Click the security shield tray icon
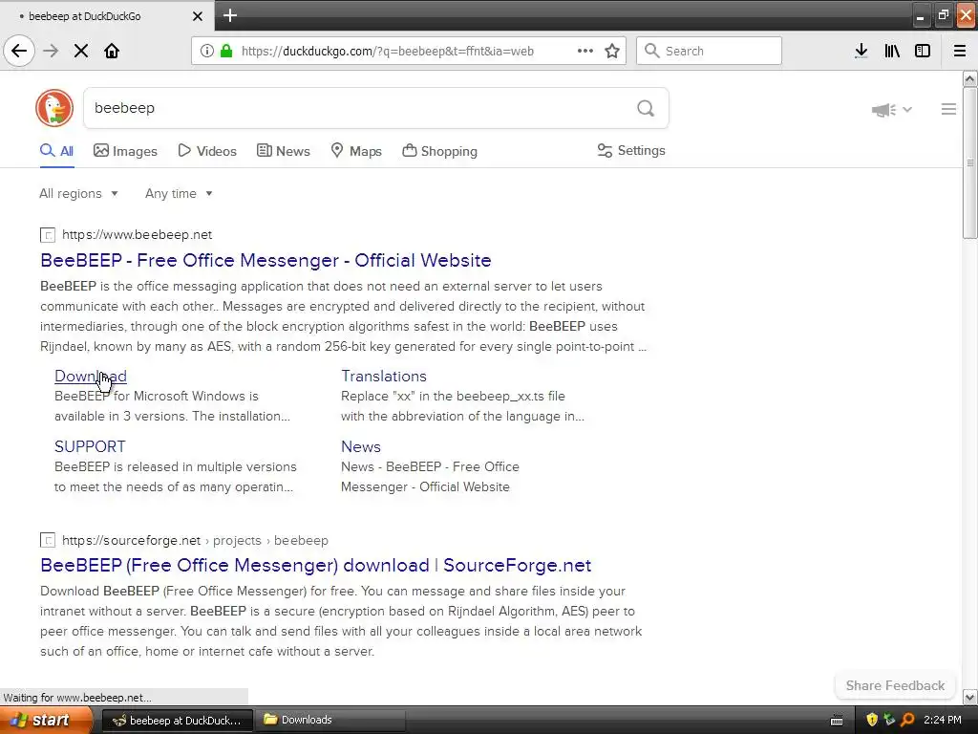Viewport: 978px width, 734px height. click(872, 720)
